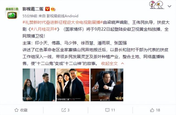176x115 pixels.
Task: Click the orange V verified badge
Action: 48,9
